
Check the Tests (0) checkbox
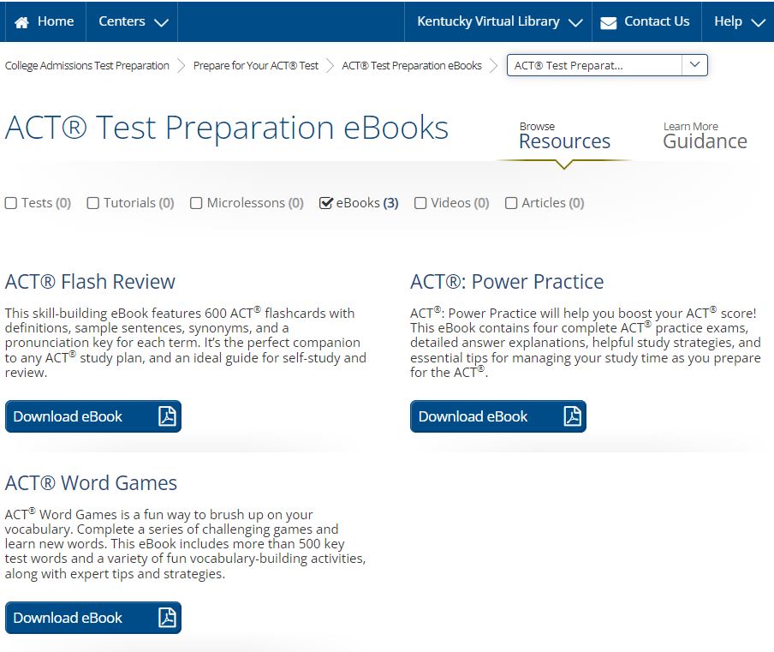11,203
